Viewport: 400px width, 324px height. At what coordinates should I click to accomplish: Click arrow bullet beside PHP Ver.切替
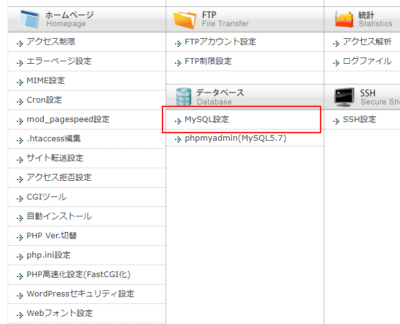(19, 238)
